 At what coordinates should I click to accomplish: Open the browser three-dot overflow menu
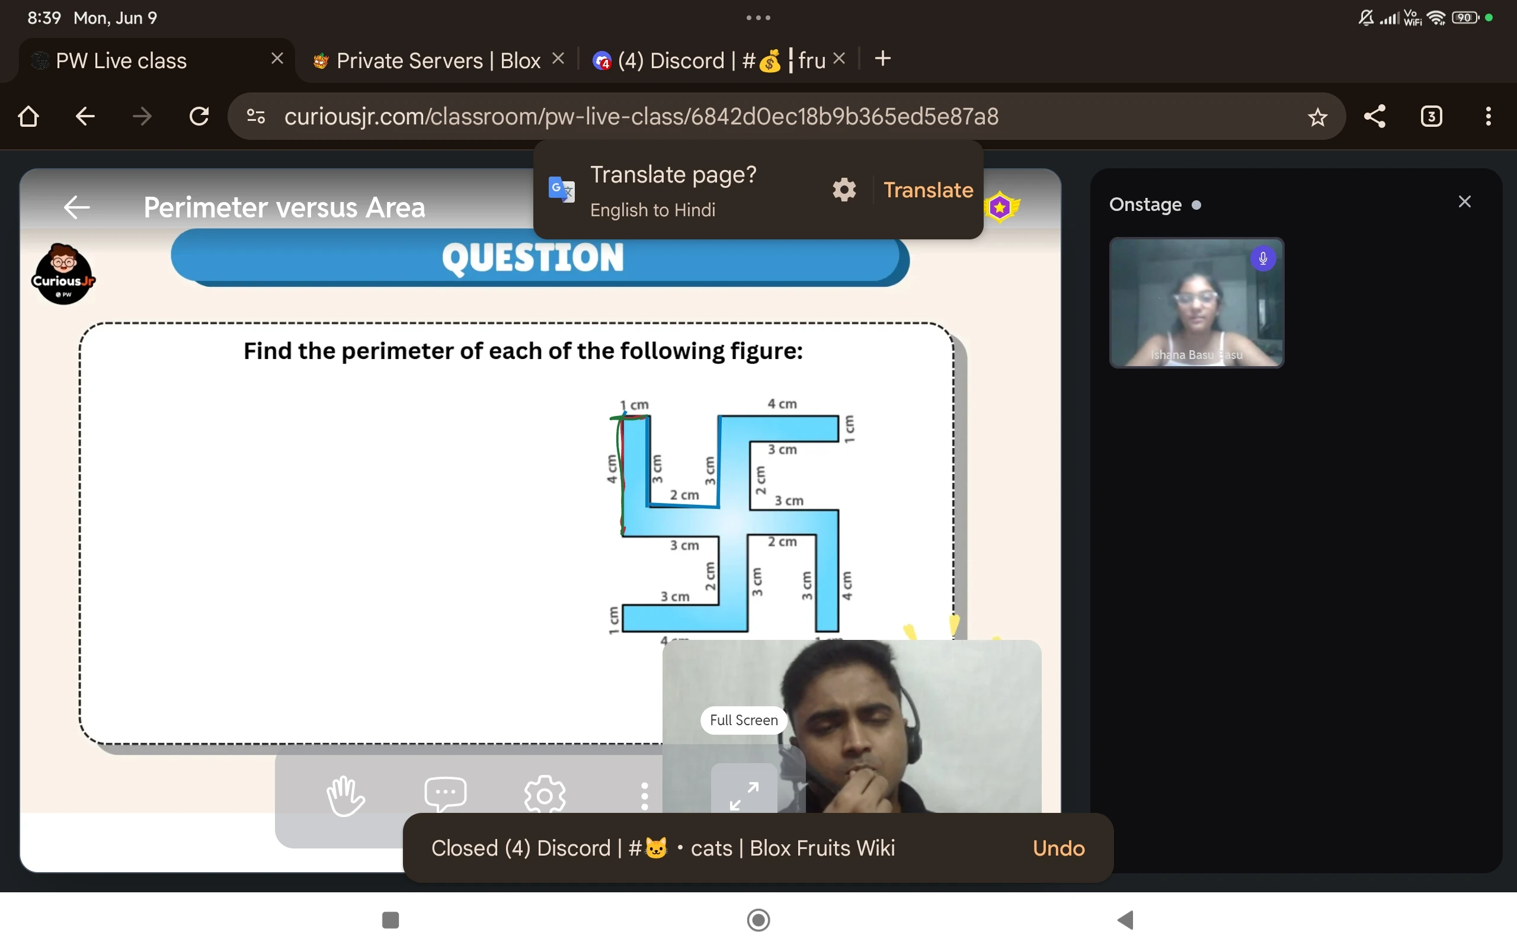tap(1488, 117)
